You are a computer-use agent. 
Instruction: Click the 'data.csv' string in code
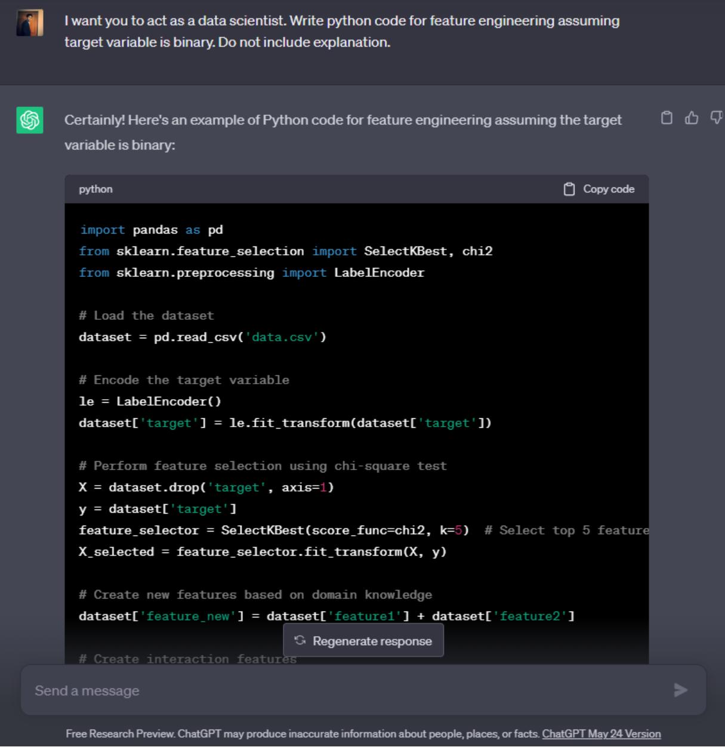click(x=282, y=337)
